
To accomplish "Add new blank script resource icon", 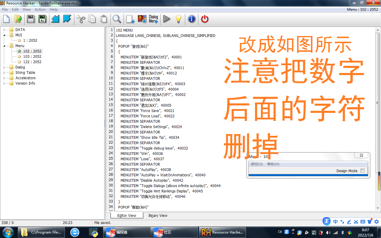I will click(130, 19).
